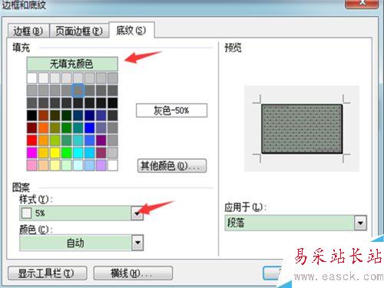
Task: Choose 无填充颜色 to remove fill
Action: pos(72,64)
